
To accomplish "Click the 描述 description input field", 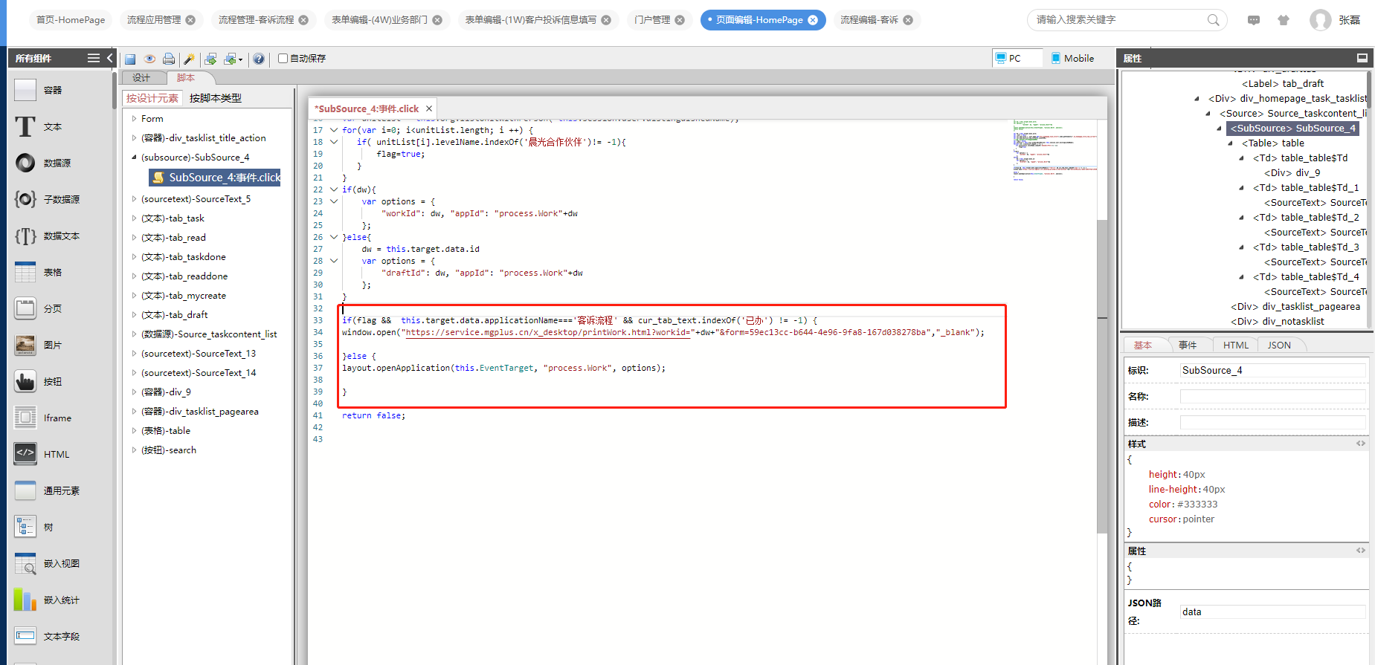I will pos(1273,423).
